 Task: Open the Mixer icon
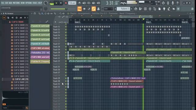(150, 9)
